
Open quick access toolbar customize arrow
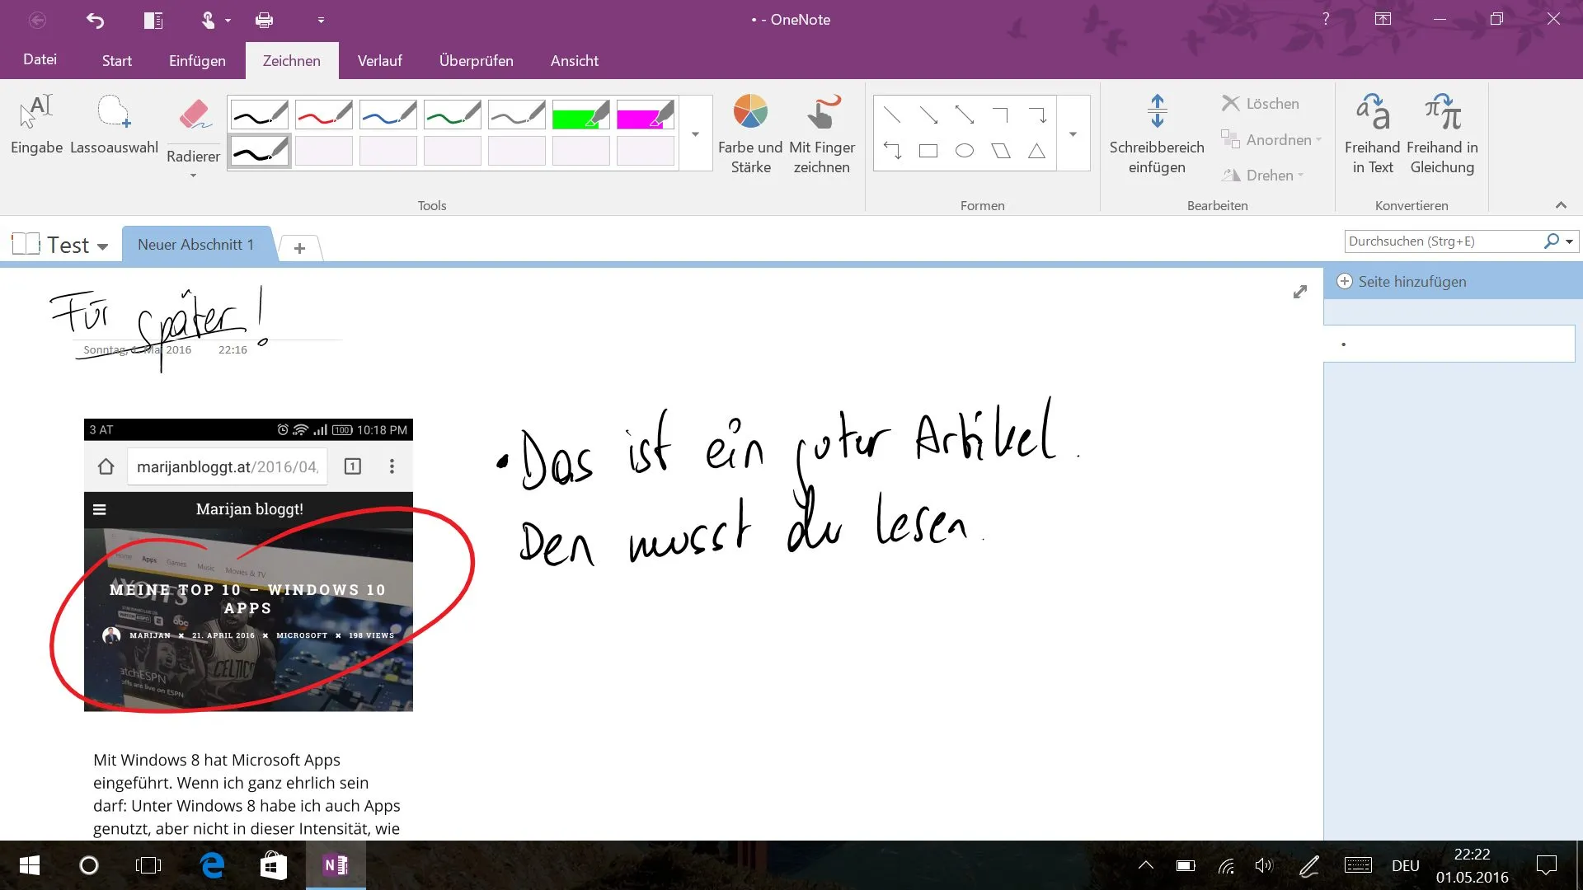(x=321, y=20)
